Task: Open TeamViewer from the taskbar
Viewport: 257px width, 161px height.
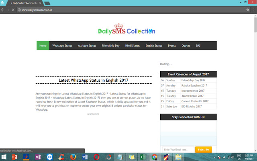Action: (x=49, y=157)
